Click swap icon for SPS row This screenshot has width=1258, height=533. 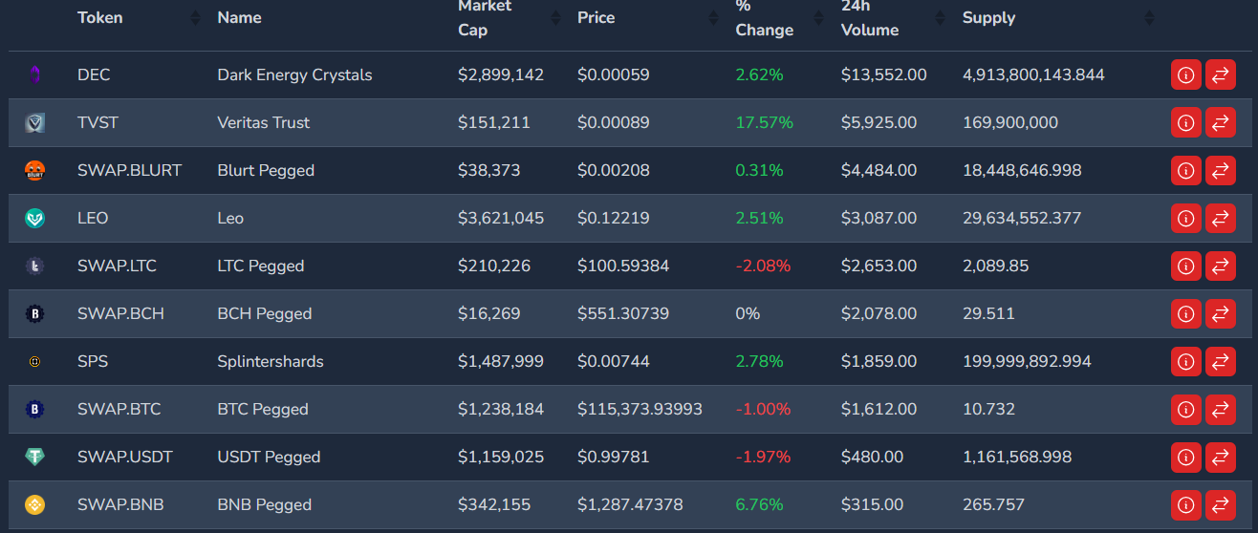[x=1220, y=361]
